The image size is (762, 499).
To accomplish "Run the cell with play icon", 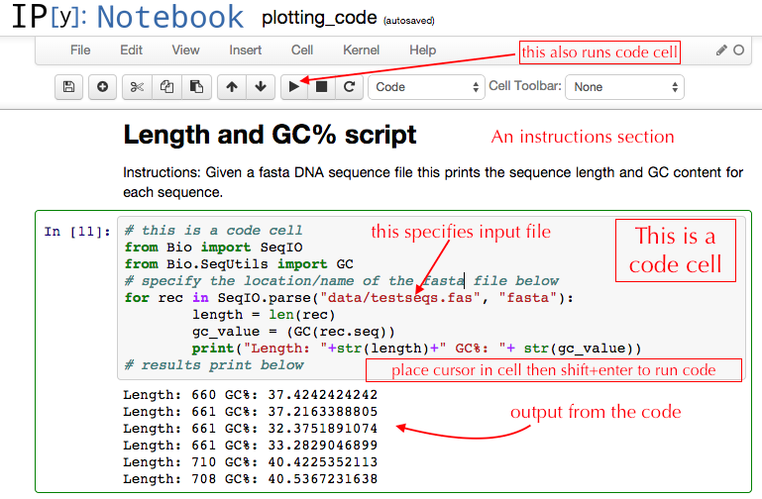I will pos(294,87).
